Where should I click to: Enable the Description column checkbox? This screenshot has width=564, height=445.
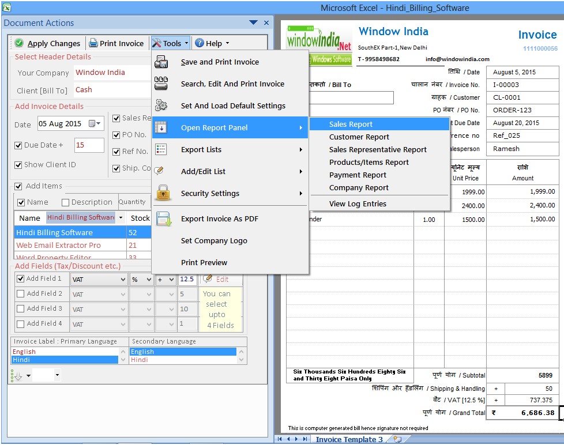[65, 202]
